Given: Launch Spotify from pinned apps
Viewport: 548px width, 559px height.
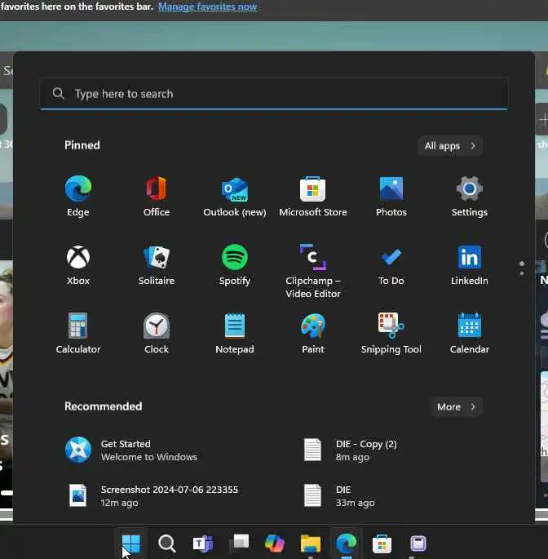Looking at the screenshot, I should 235,264.
